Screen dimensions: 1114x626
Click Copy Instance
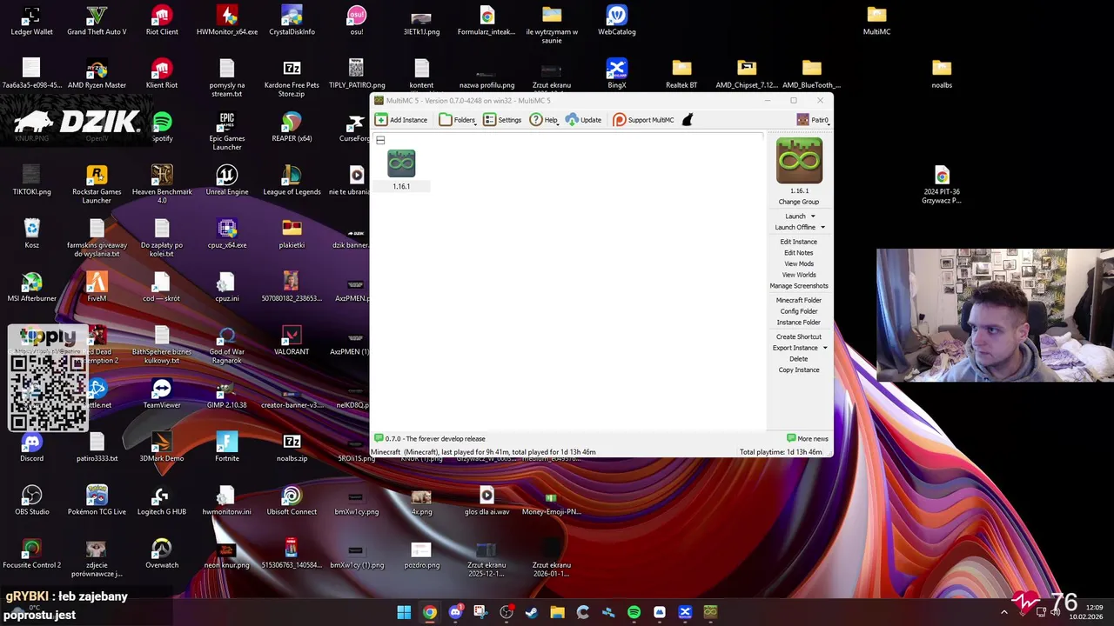coord(799,370)
